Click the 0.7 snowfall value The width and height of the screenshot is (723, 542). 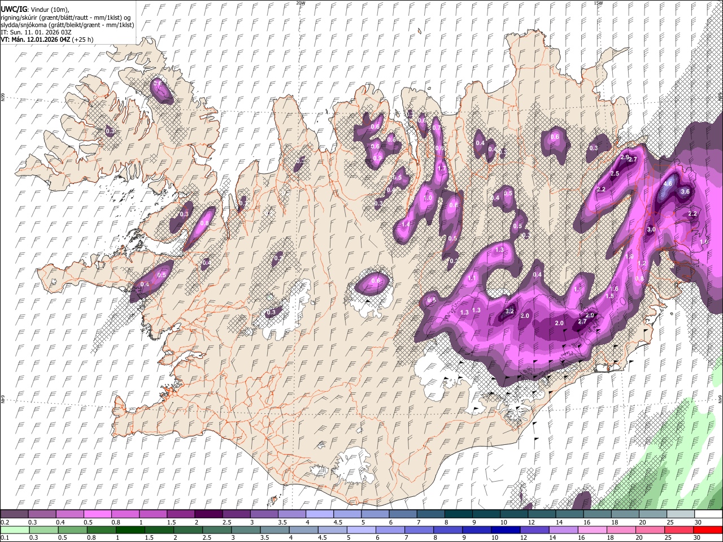pos(436,128)
